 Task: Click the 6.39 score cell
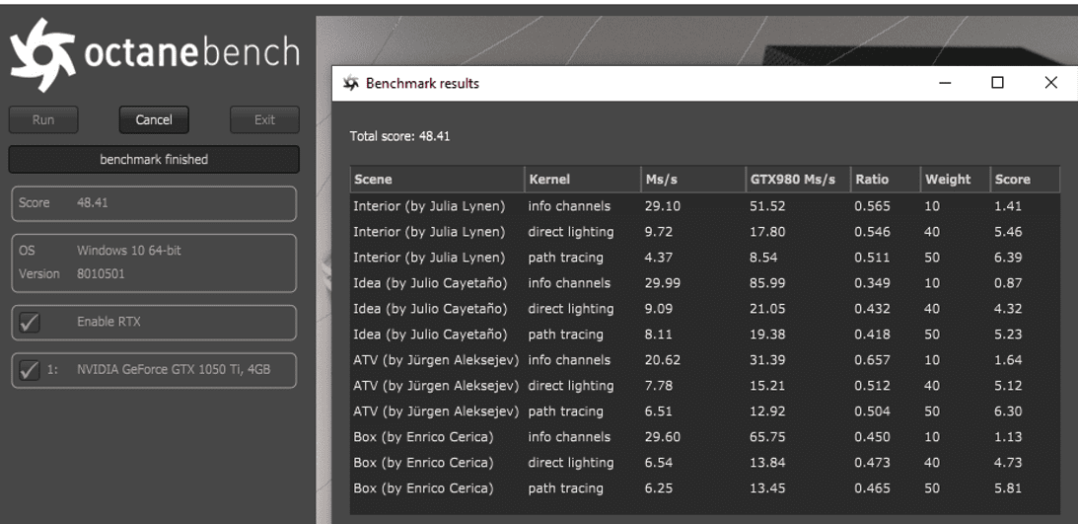[x=1008, y=258]
